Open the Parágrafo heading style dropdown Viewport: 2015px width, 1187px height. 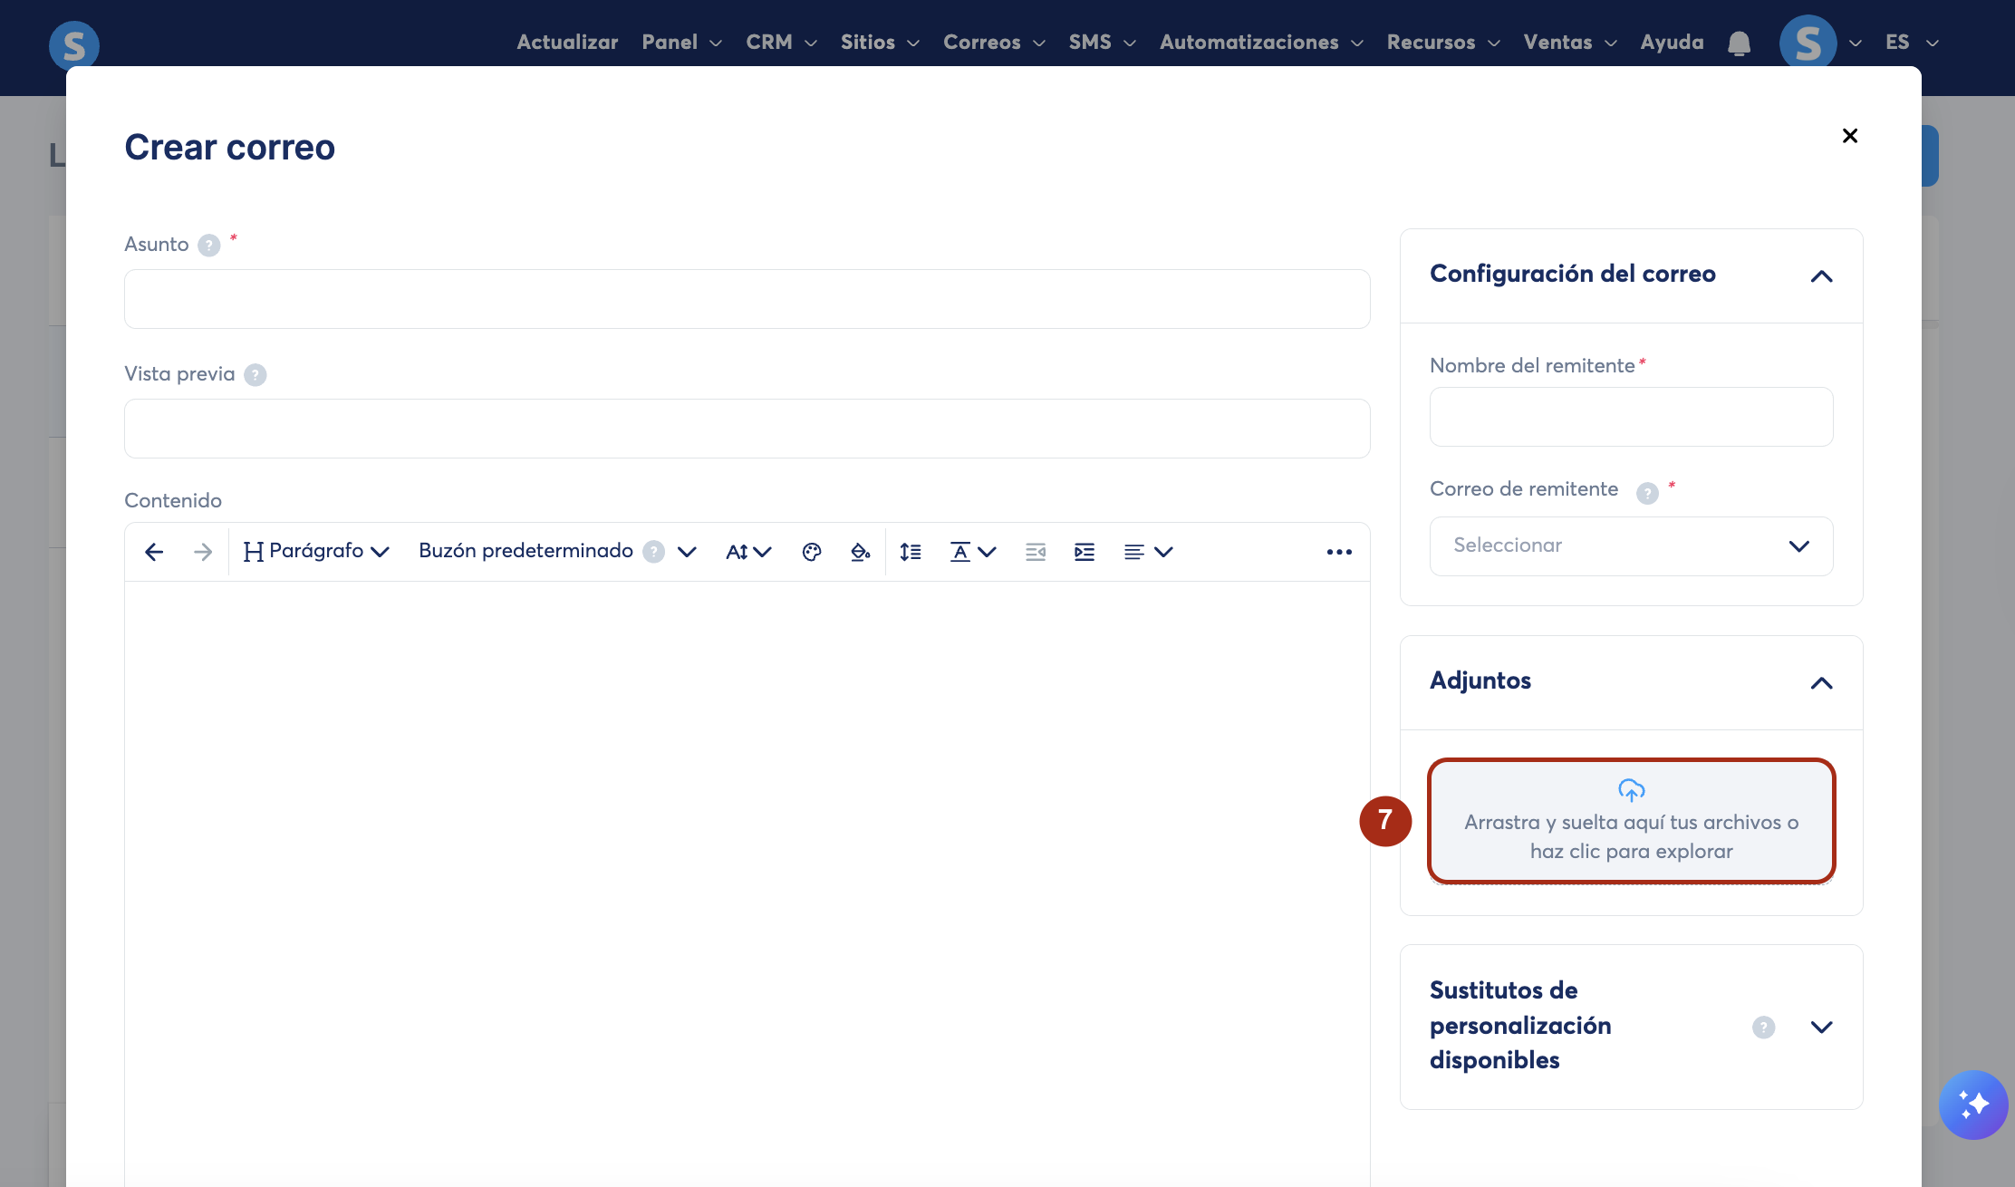316,552
